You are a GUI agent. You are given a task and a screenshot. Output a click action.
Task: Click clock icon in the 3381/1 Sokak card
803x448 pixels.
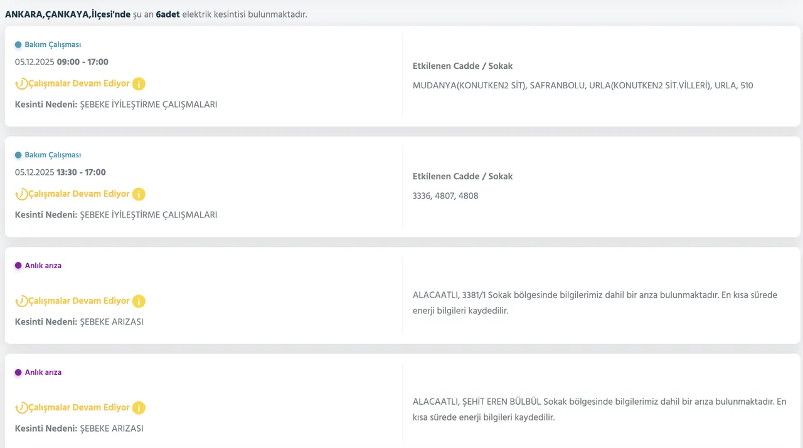coord(21,301)
